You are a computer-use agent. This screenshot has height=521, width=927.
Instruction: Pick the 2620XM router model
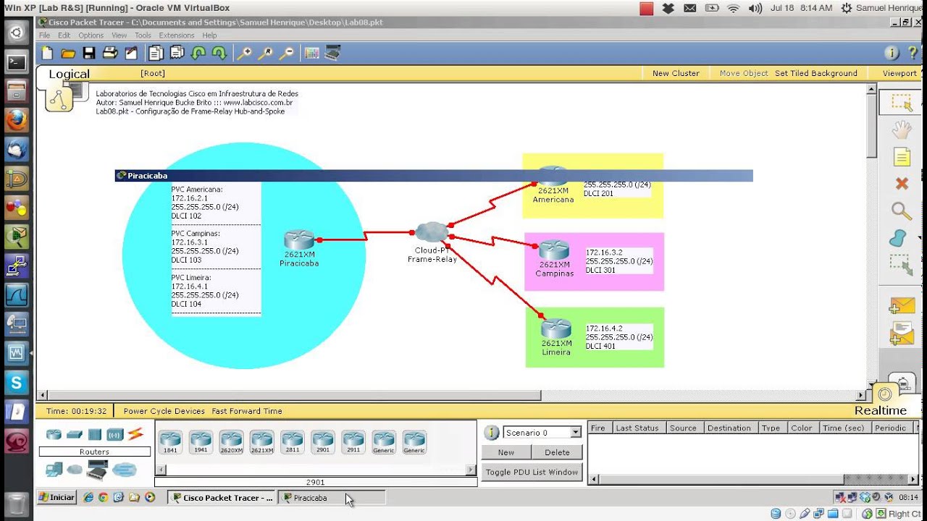pos(231,441)
